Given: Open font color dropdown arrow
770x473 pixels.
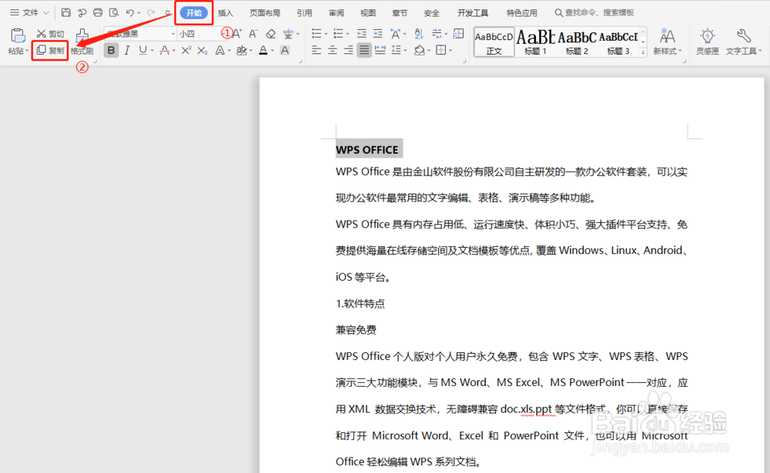Looking at the screenshot, I should pos(273,51).
